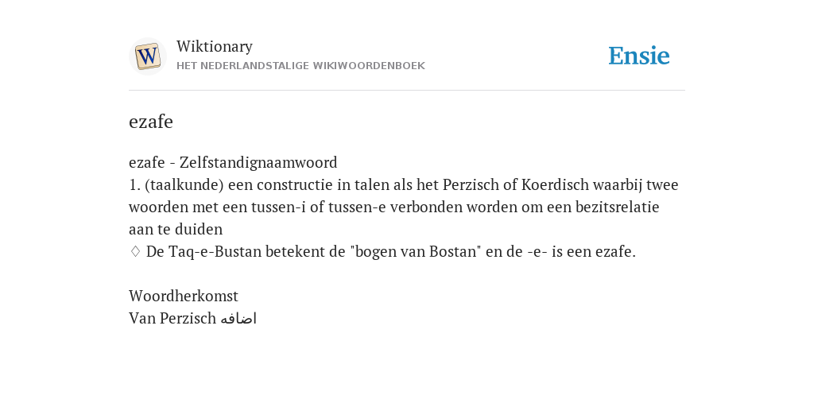Click the words 'aan te duiden'
Image resolution: width=814 pixels, height=407 pixels.
(x=176, y=230)
